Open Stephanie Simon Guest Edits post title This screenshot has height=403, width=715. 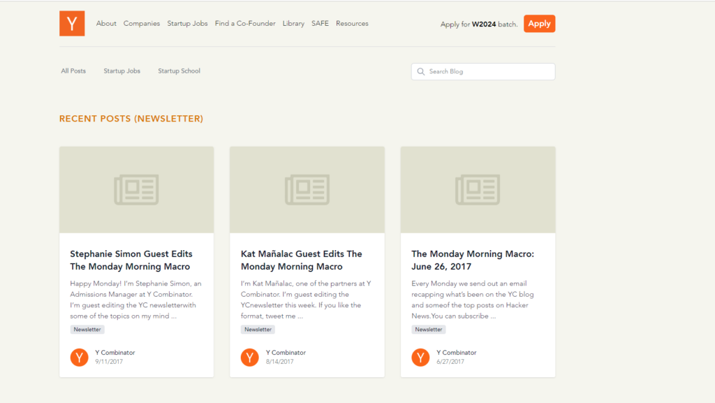coord(131,261)
